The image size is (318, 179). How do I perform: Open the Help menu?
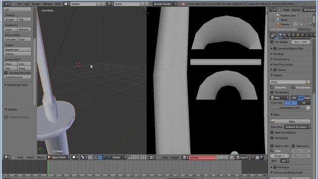(x=58, y=4)
